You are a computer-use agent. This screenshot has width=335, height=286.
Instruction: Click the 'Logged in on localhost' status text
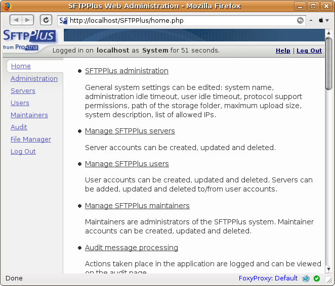[136, 51]
